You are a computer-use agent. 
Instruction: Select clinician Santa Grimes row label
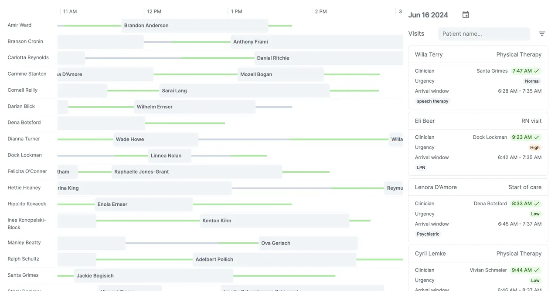(x=23, y=275)
